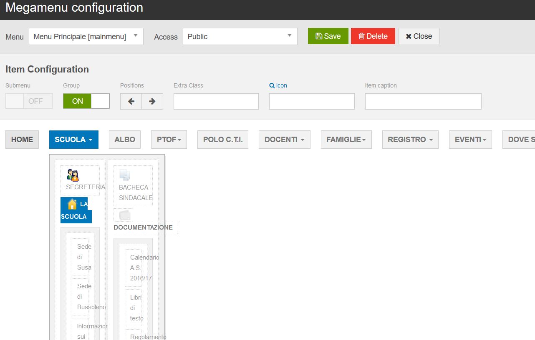Toggle the Submenu switch
The height and width of the screenshot is (340, 535).
(x=29, y=101)
